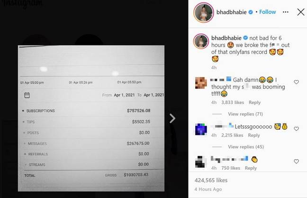Open bhadbhabie profile picture in header
Viewport: 307px width, 198px height.
click(x=204, y=12)
